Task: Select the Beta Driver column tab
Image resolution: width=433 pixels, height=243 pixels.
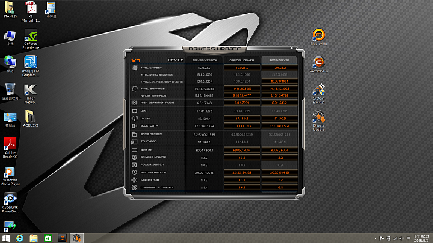Action: (280, 60)
